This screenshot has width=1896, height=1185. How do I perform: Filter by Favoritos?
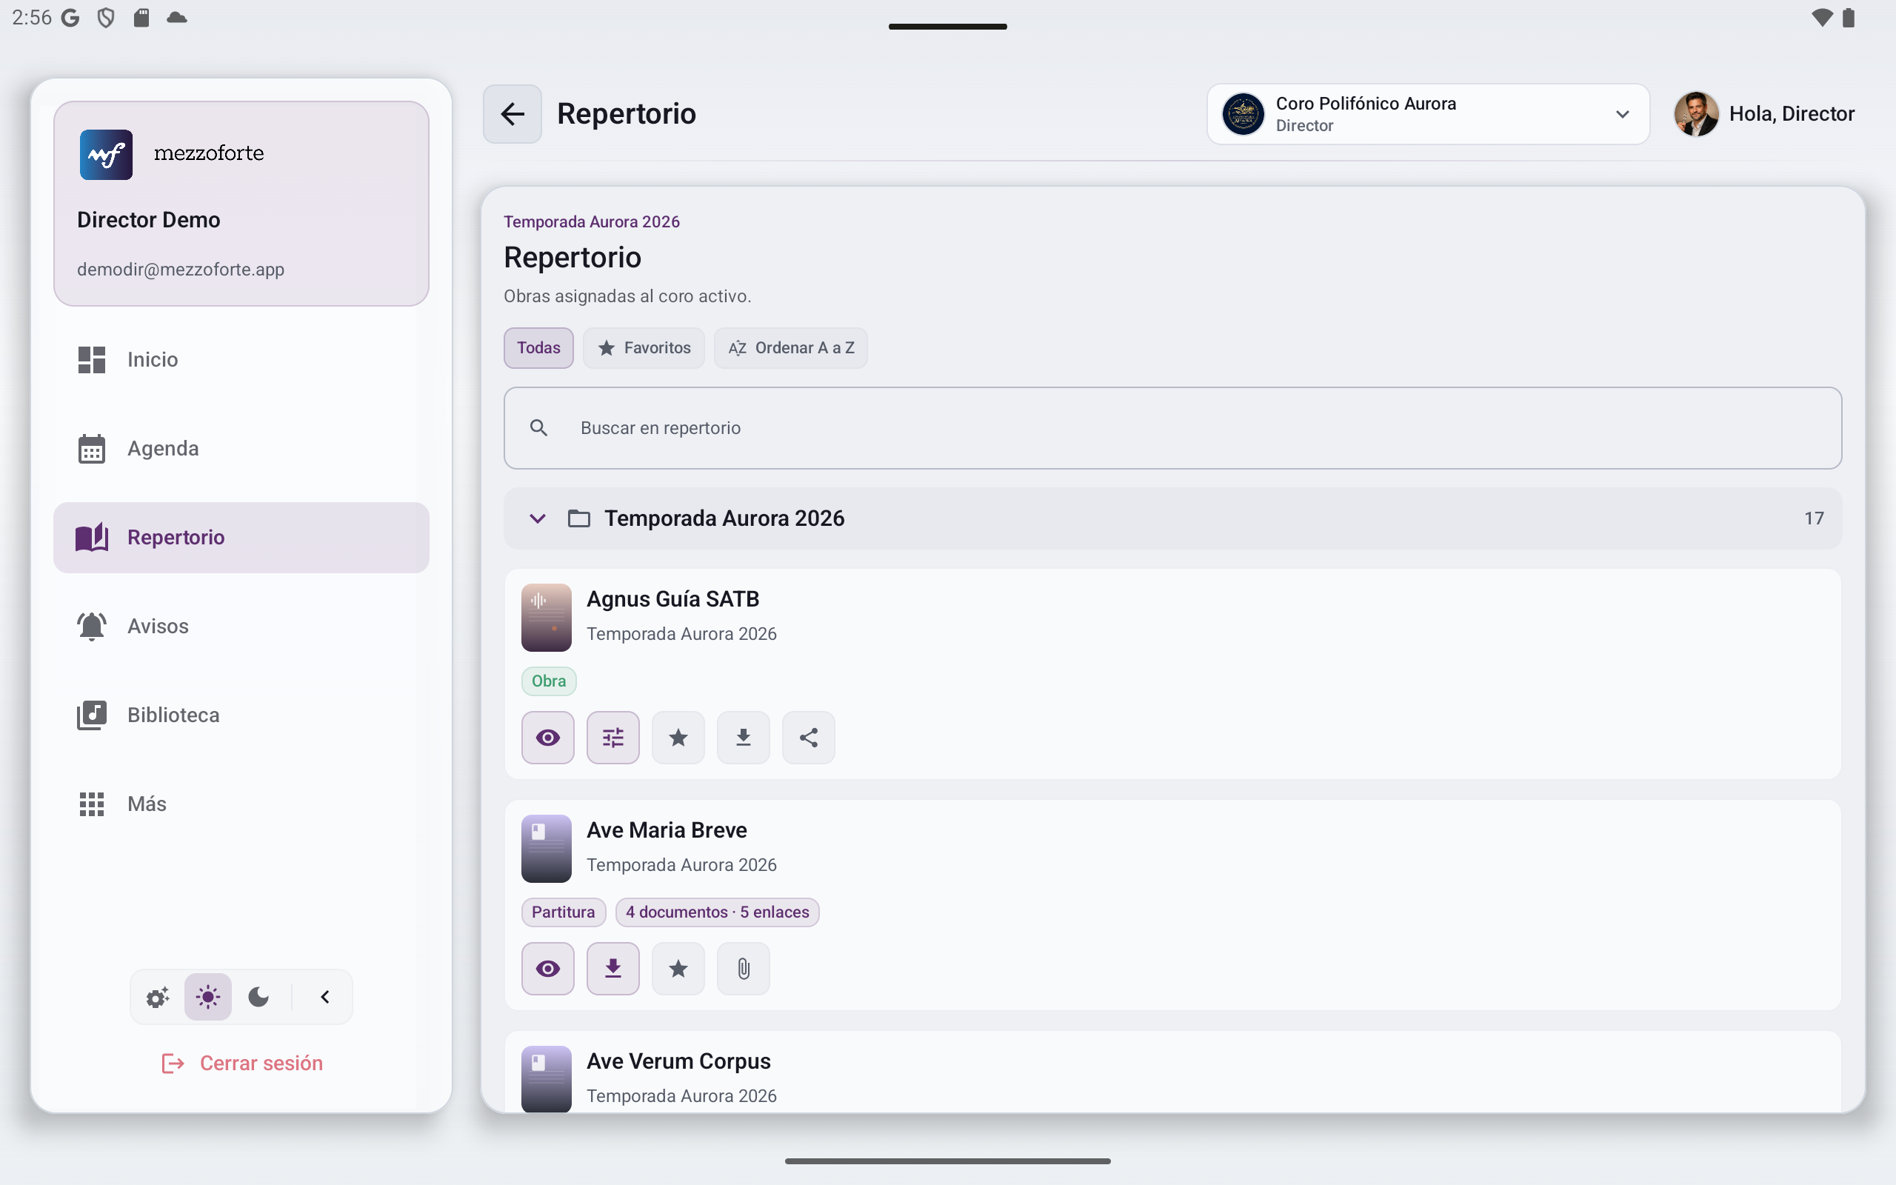(643, 348)
